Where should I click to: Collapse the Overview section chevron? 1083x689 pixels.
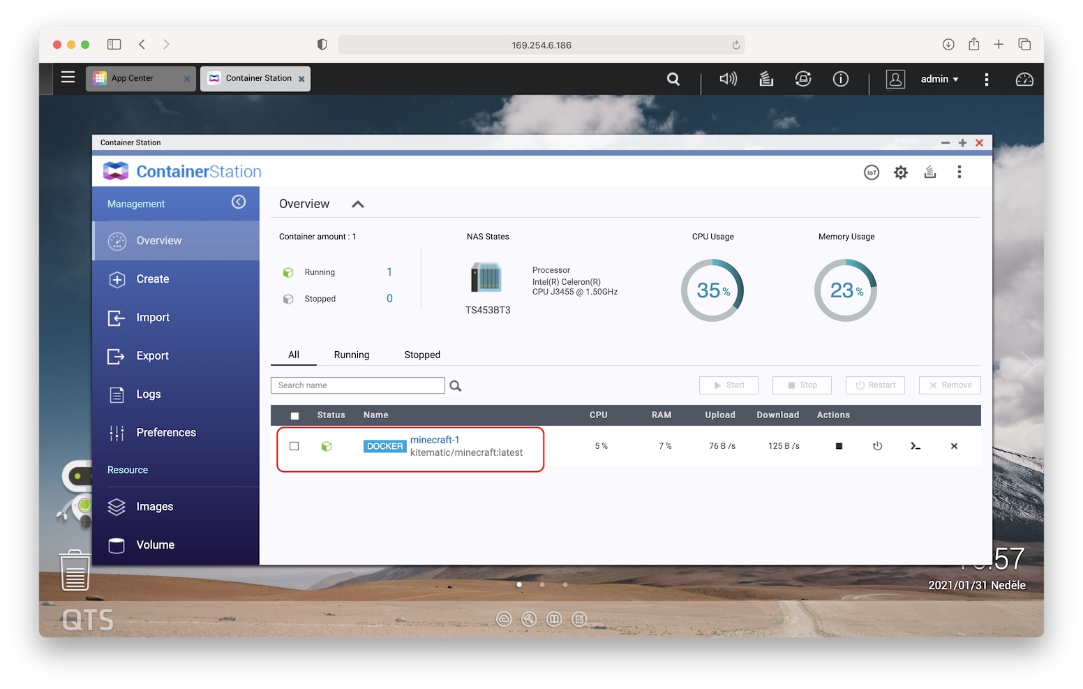[358, 205]
